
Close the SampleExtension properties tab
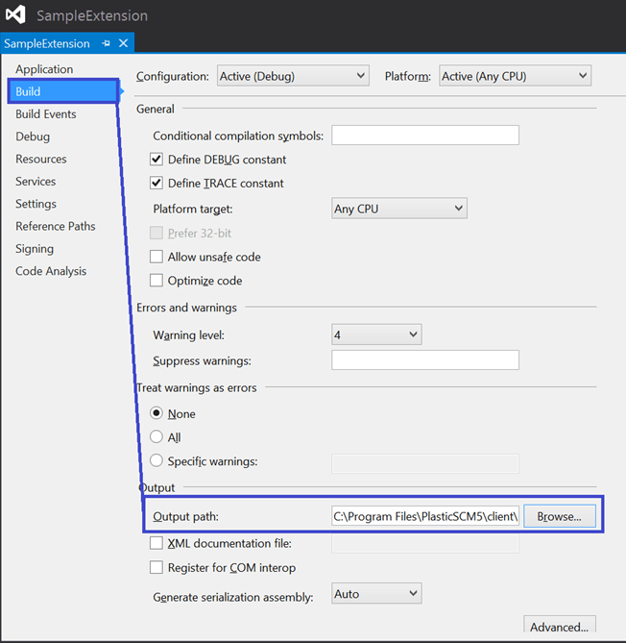click(x=123, y=43)
